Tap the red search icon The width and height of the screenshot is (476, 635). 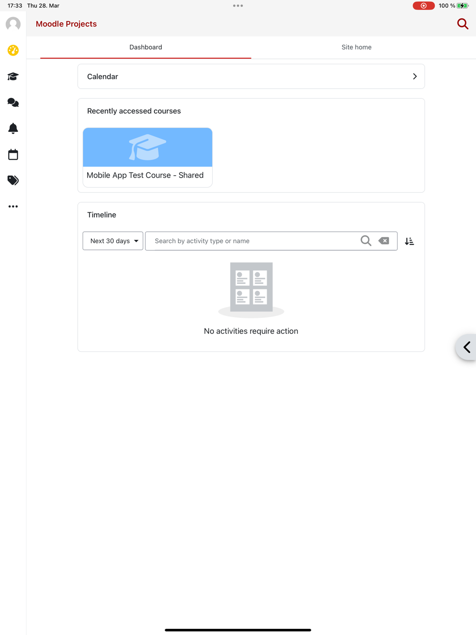462,24
